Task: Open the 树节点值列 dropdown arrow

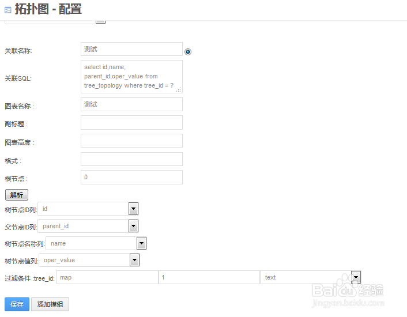Action: click(x=134, y=260)
